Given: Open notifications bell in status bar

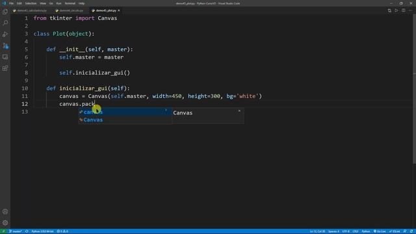Looking at the screenshot, I should 411,231.
